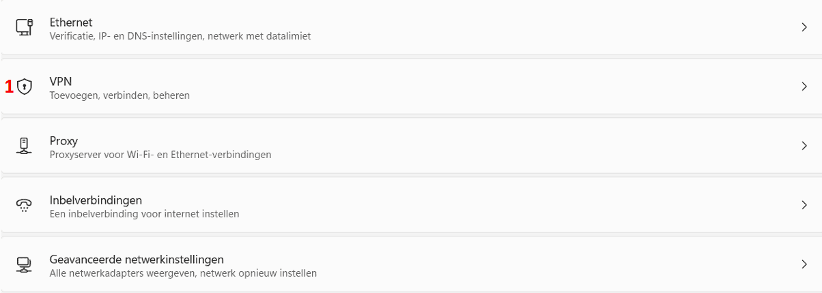Click the Proxy server icon
This screenshot has height=293, width=822.
[25, 146]
